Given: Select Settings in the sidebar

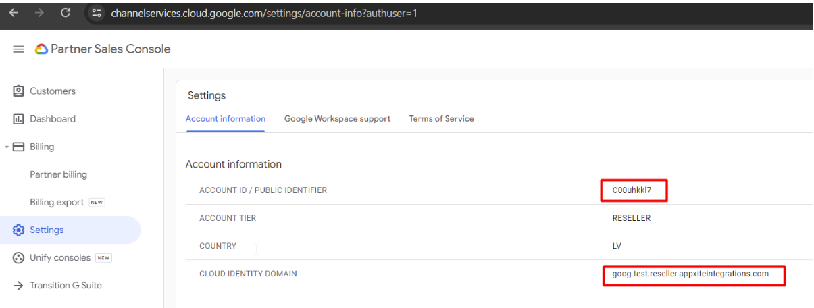Looking at the screenshot, I should point(47,230).
